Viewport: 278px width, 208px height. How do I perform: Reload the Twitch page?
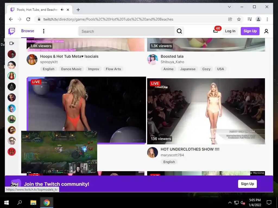[x=28, y=19]
